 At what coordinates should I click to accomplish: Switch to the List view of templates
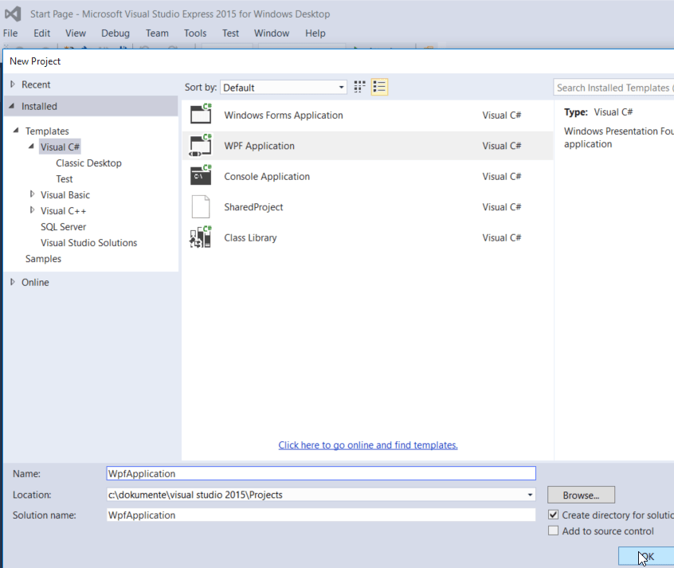coord(379,87)
